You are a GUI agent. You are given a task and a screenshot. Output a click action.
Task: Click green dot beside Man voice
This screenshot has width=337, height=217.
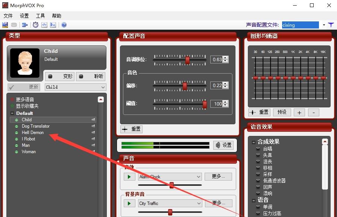click(17, 145)
